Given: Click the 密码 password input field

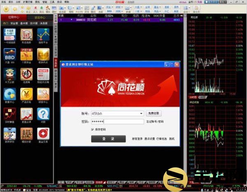Looking at the screenshot, I should pyautogui.click(x=117, y=122).
